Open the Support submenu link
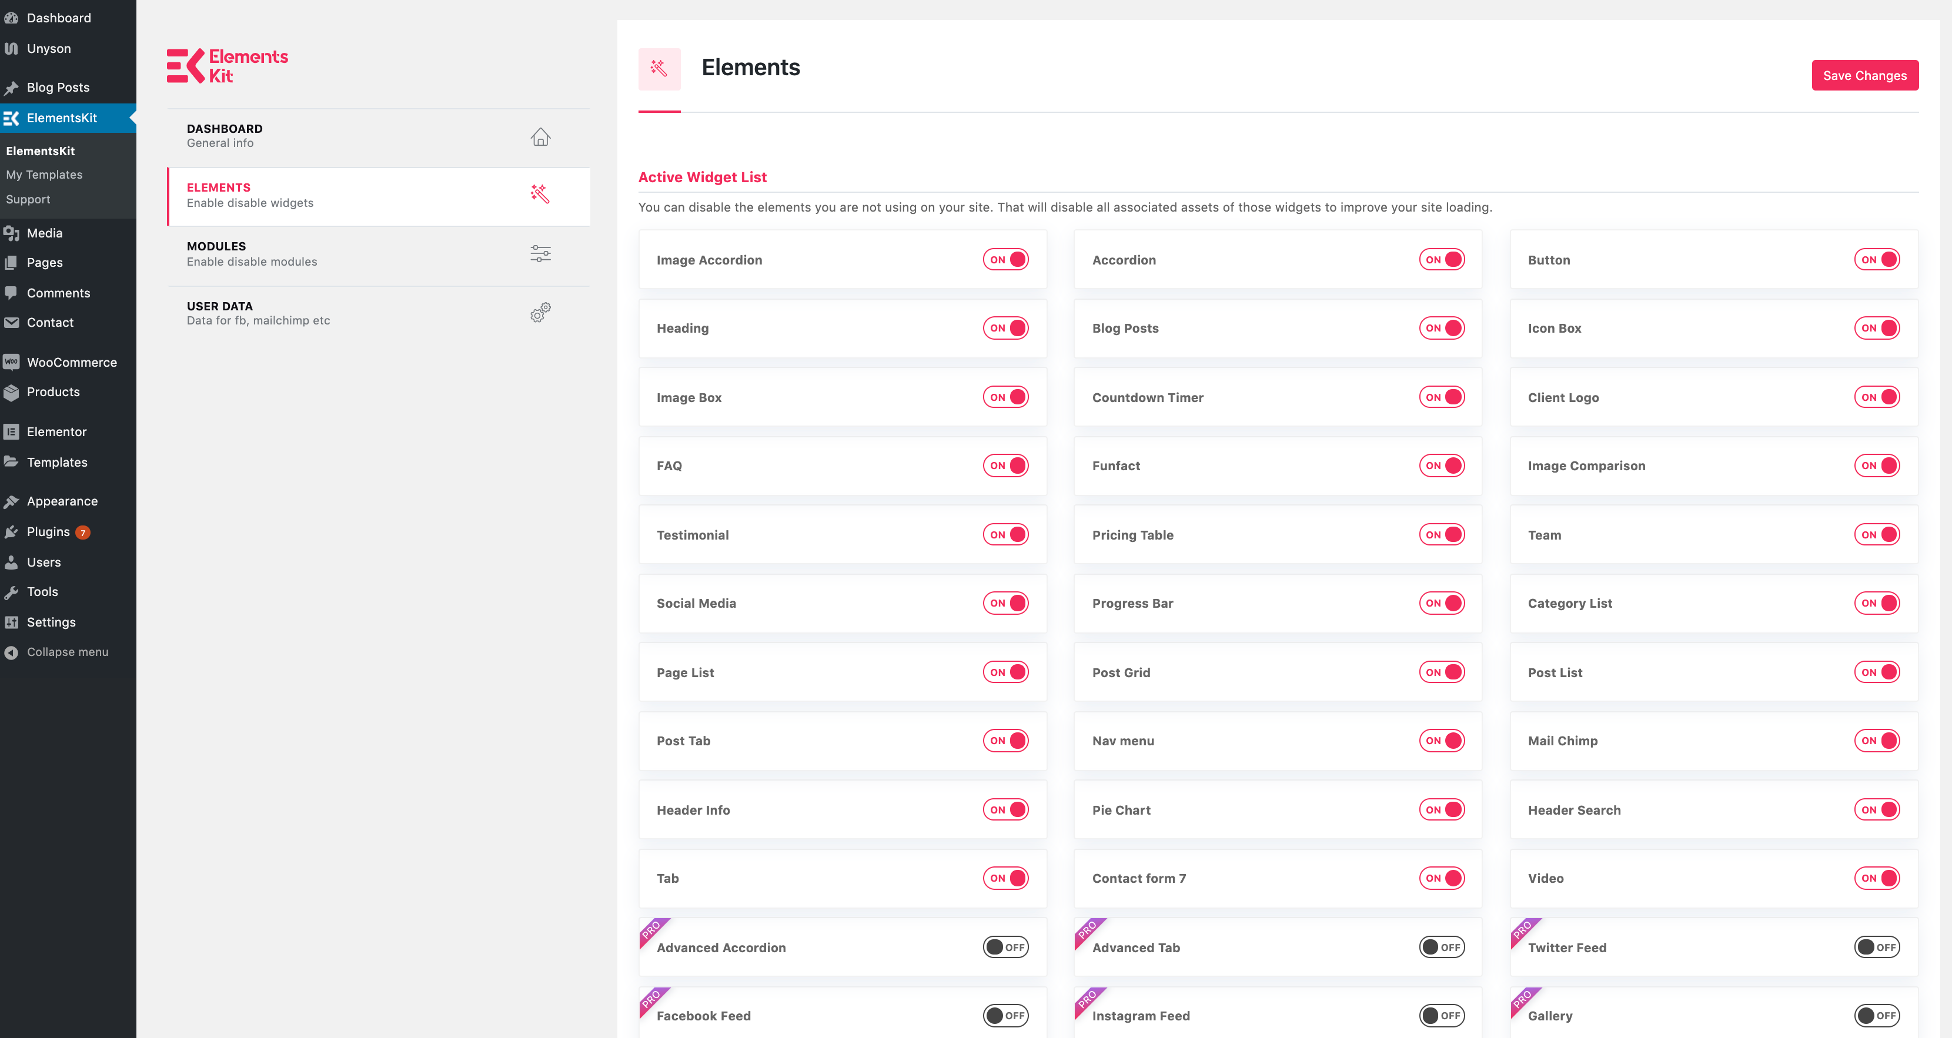This screenshot has width=1952, height=1038. point(28,199)
